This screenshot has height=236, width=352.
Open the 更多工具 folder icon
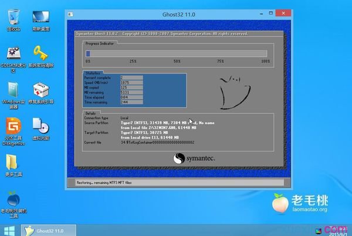click(13, 166)
